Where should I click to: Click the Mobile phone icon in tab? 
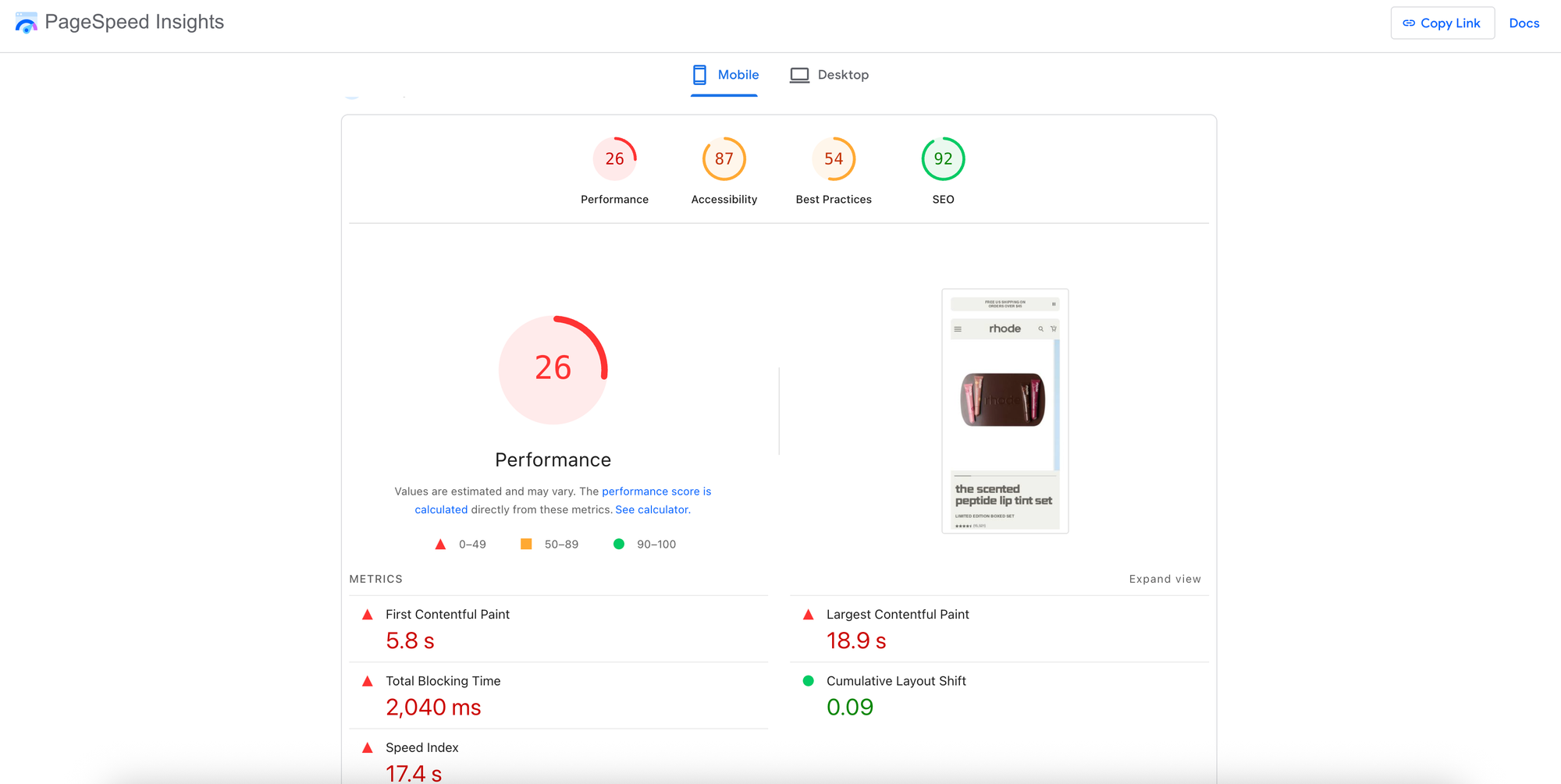click(x=699, y=75)
